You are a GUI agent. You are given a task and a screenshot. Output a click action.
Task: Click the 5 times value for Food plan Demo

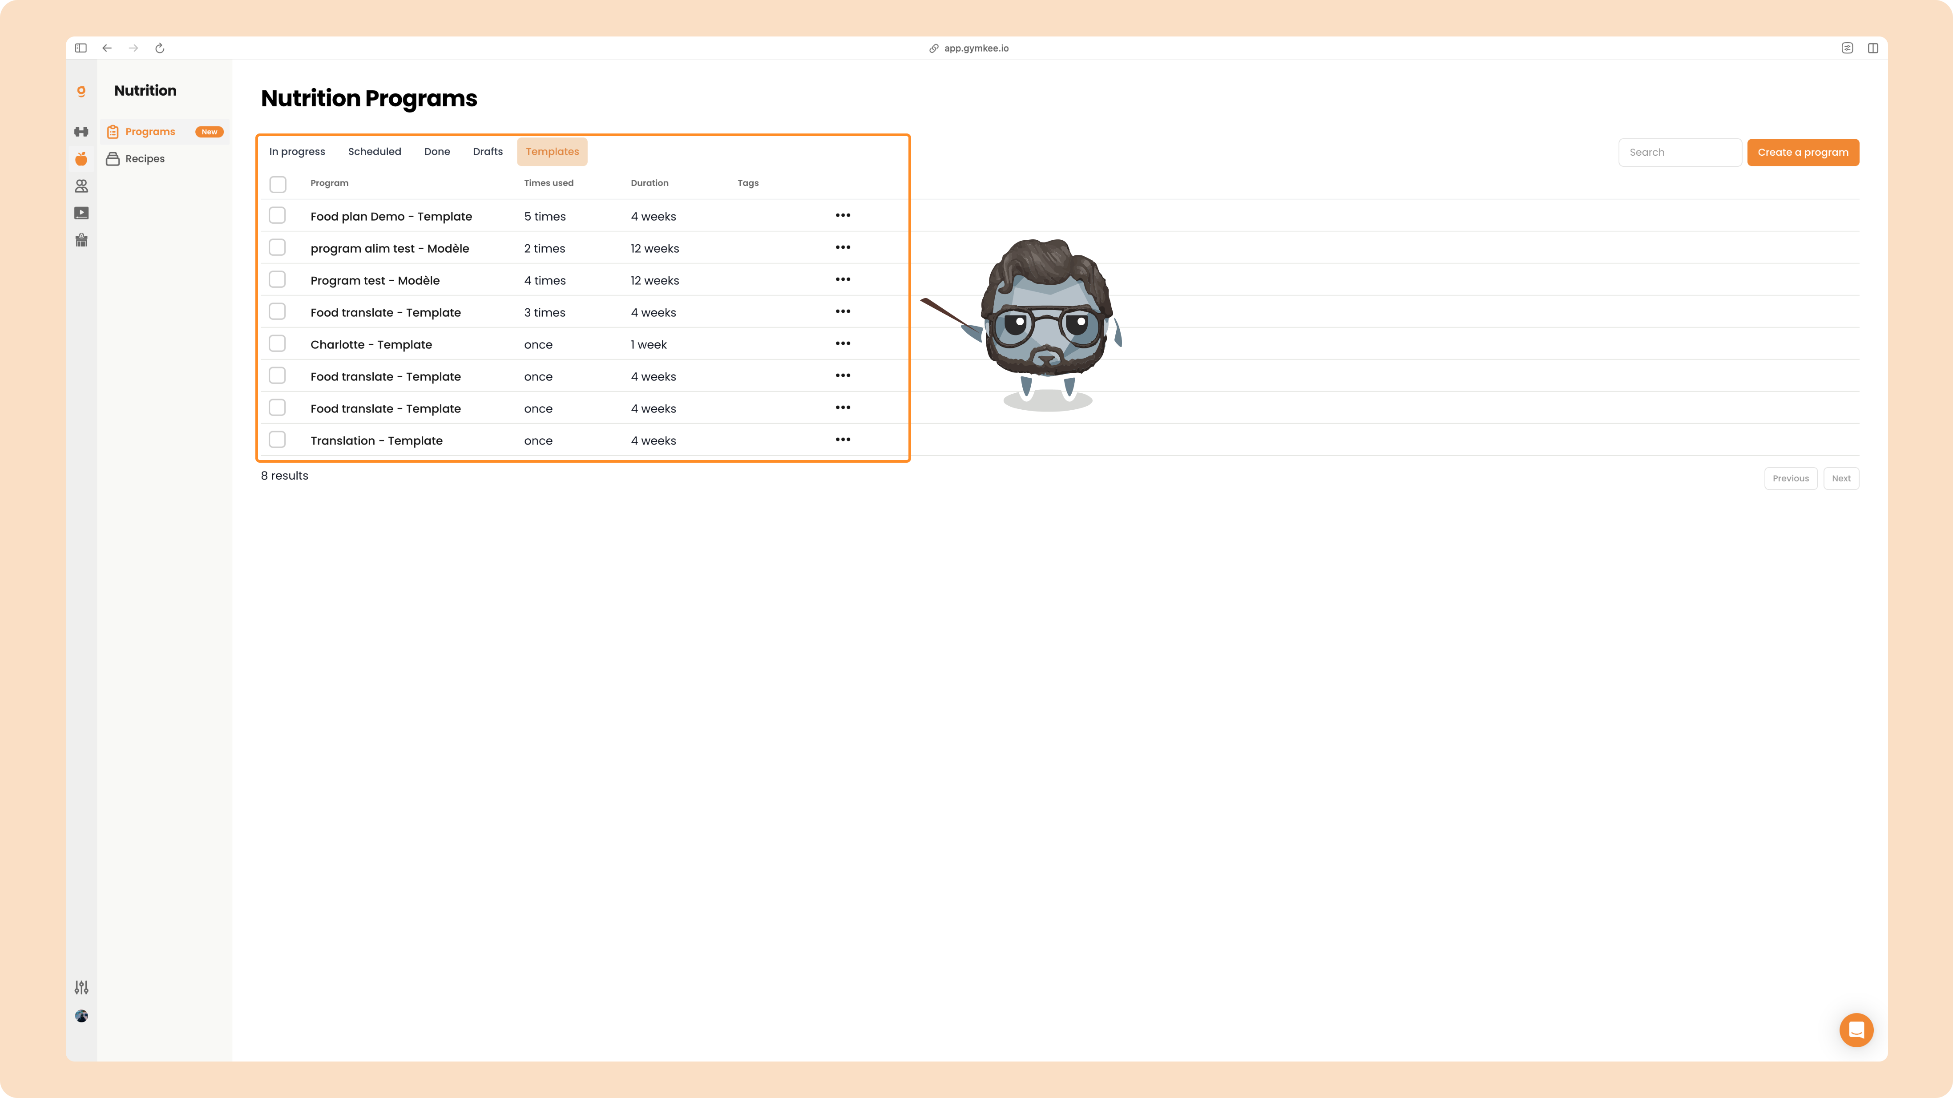545,216
